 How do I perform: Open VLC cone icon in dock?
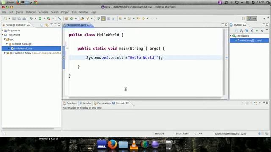pyautogui.click(x=134, y=144)
